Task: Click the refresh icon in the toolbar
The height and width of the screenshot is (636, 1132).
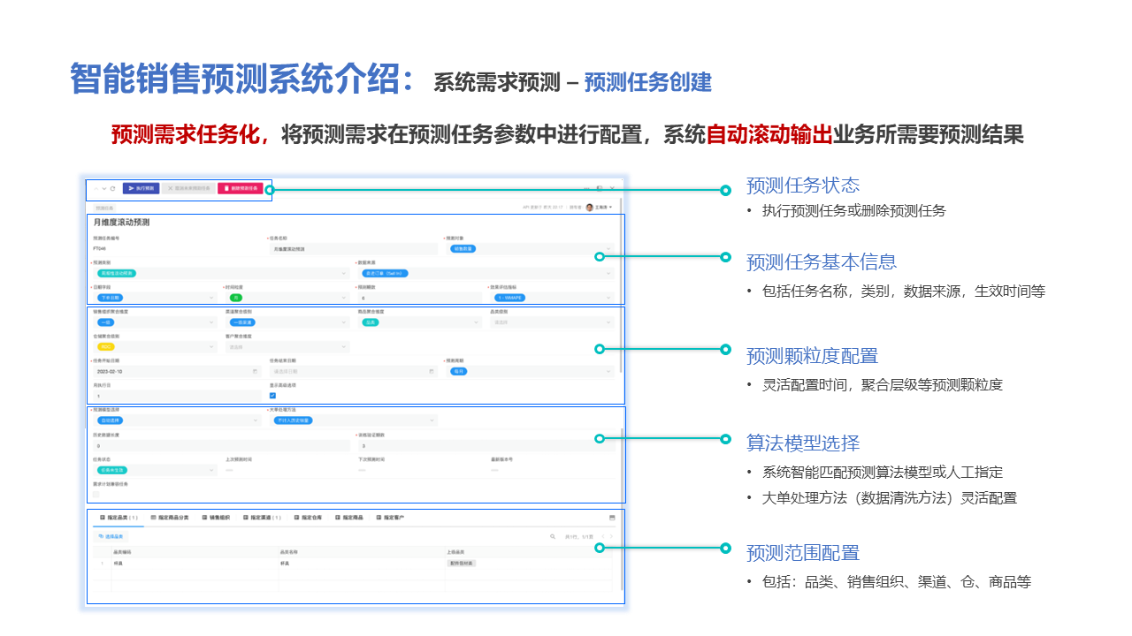Action: [x=112, y=189]
